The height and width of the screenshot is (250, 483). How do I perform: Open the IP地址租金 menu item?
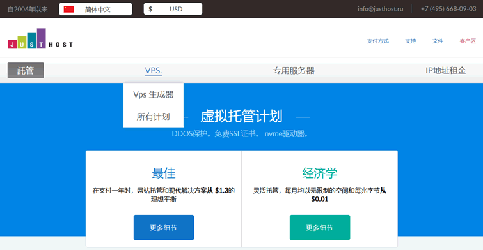pos(445,71)
